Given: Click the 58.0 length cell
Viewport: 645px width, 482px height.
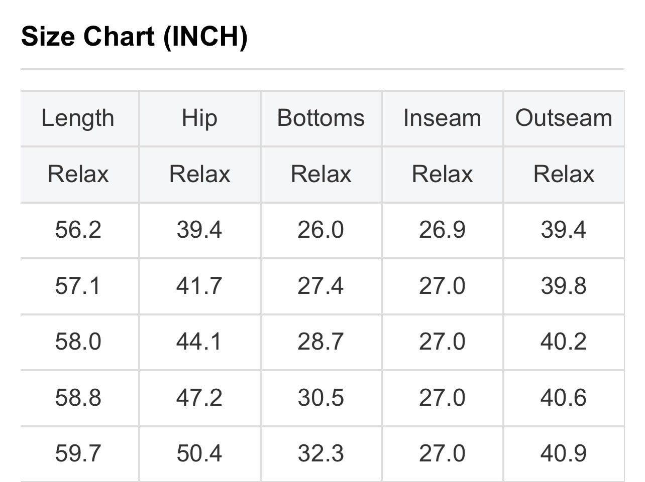Looking at the screenshot, I should [x=78, y=342].
